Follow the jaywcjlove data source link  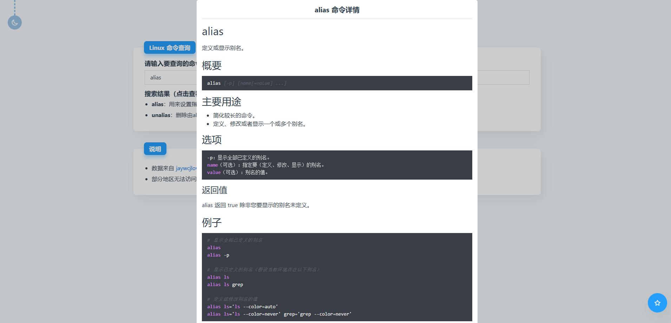coord(186,168)
